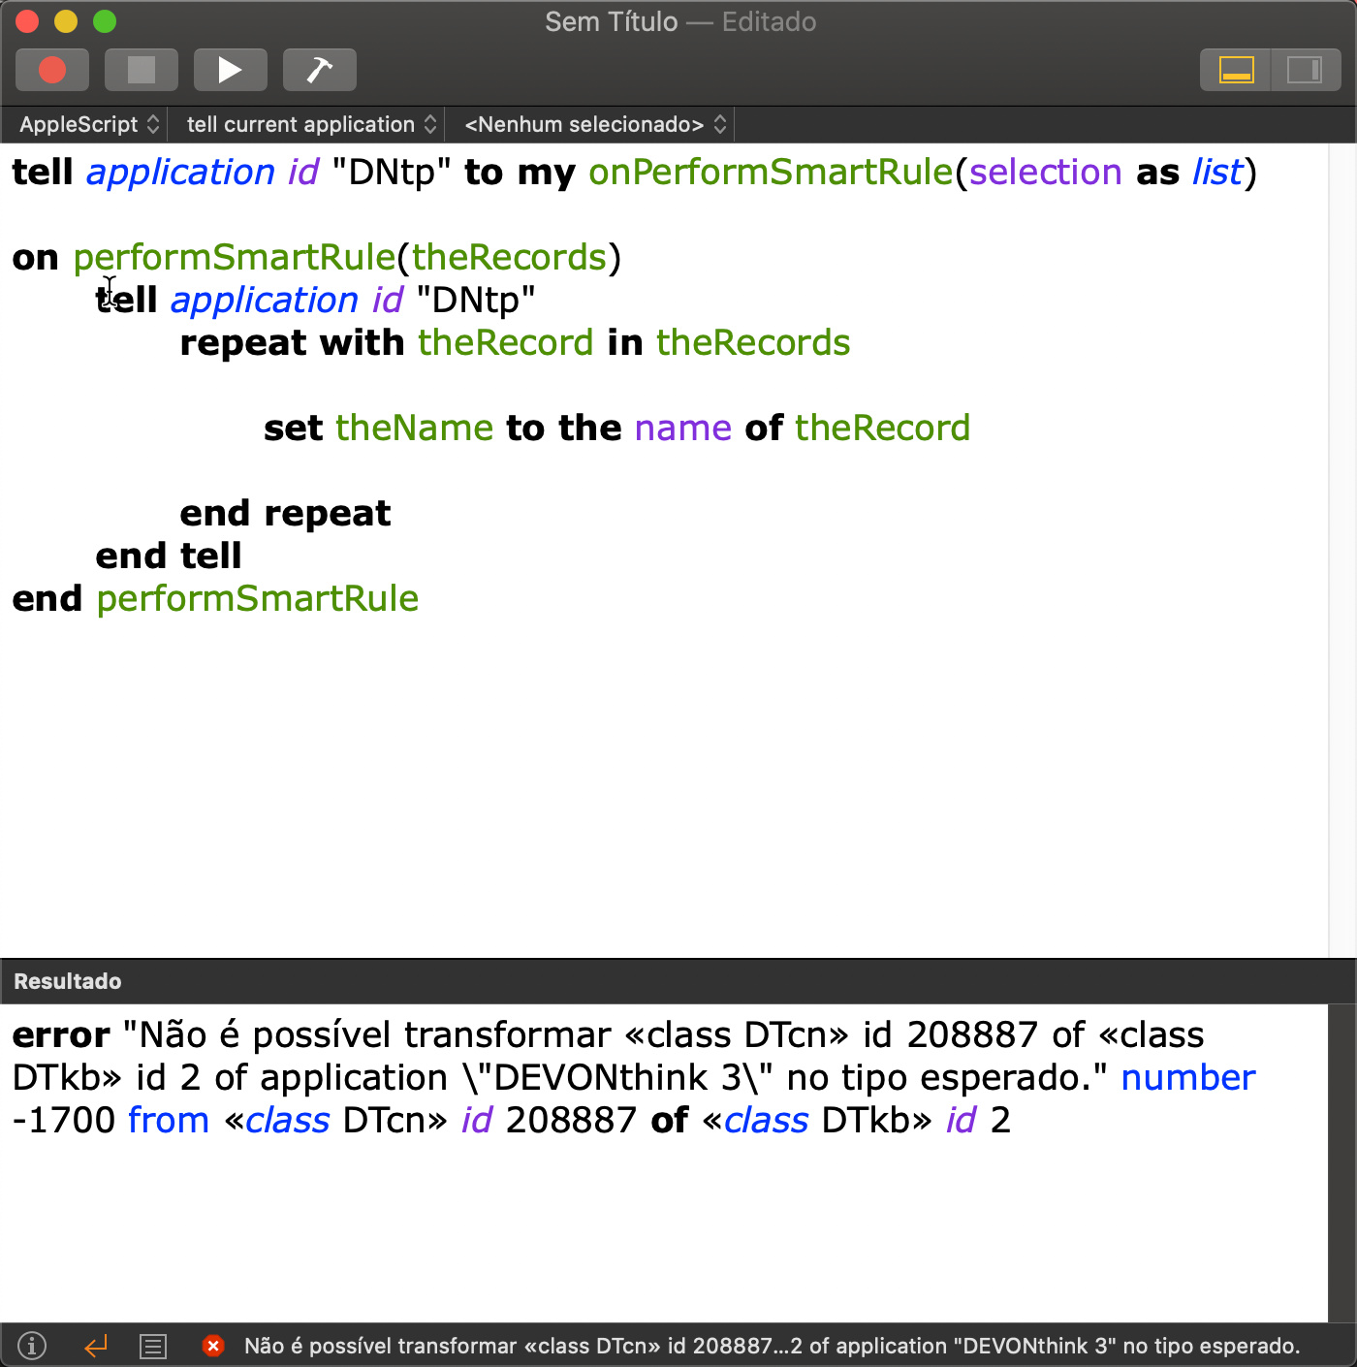1357x1367 pixels.
Task: Show the description info icon
Action: point(32,1346)
